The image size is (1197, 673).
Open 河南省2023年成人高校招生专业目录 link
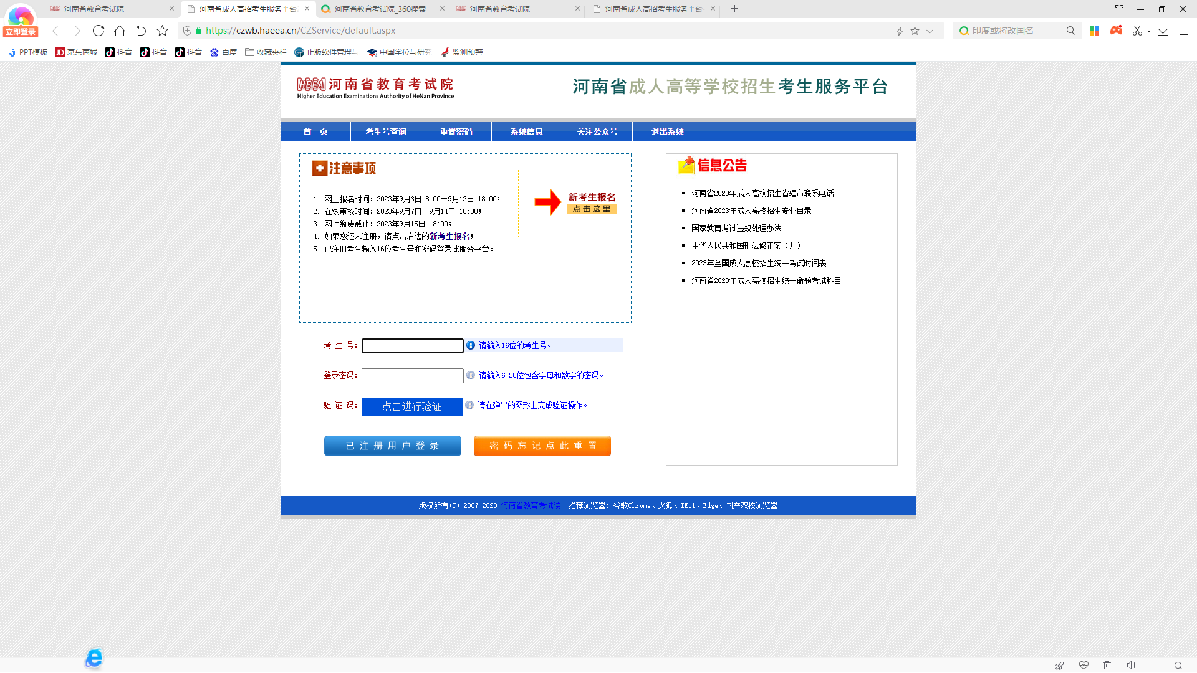click(751, 211)
